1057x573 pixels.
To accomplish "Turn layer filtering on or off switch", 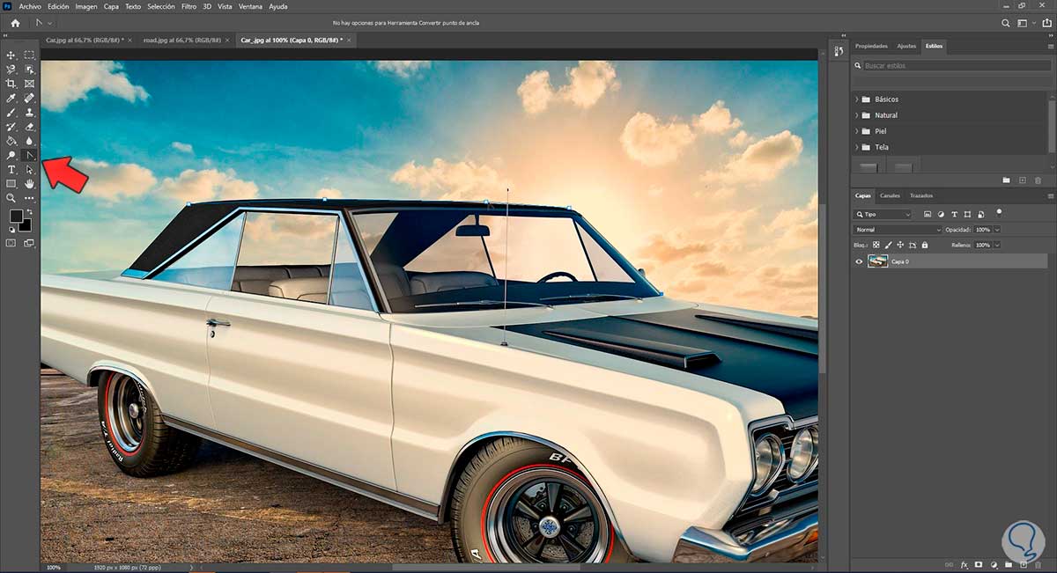I will (999, 212).
